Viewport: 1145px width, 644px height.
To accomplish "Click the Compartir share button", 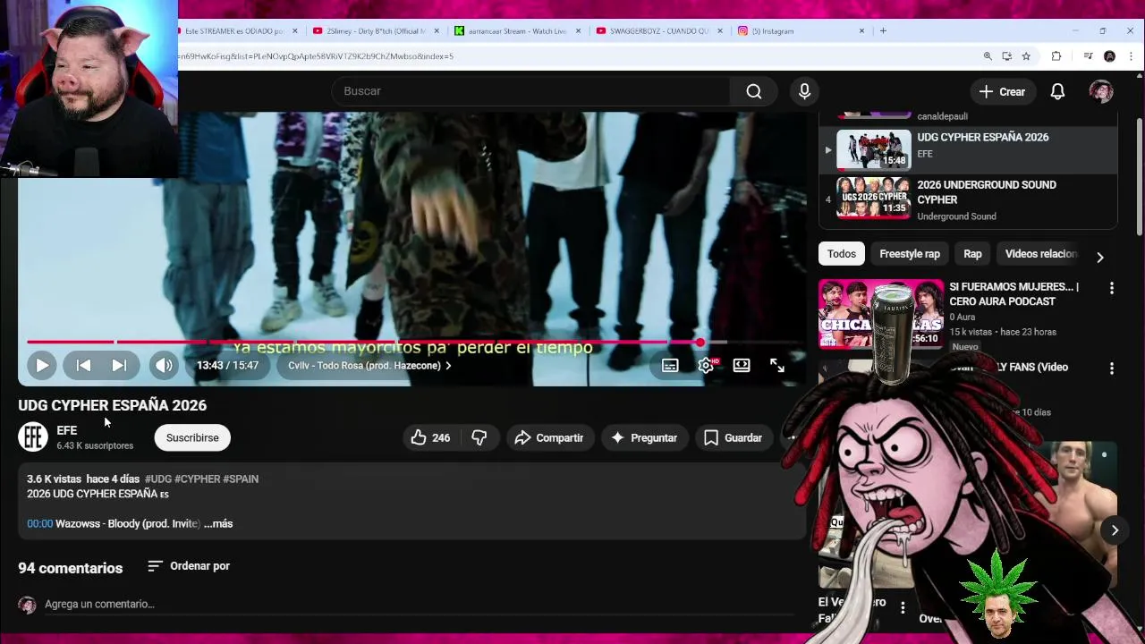I will pos(549,437).
